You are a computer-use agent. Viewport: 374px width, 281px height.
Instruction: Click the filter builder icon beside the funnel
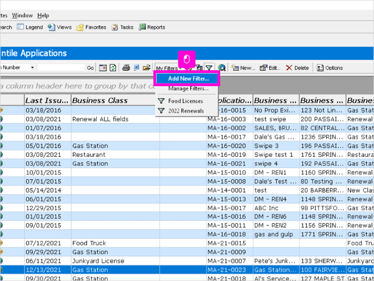(x=199, y=68)
